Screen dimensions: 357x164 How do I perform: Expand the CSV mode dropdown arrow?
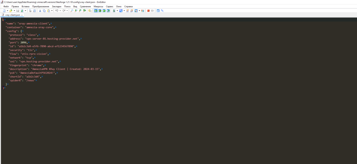tap(117, 11)
